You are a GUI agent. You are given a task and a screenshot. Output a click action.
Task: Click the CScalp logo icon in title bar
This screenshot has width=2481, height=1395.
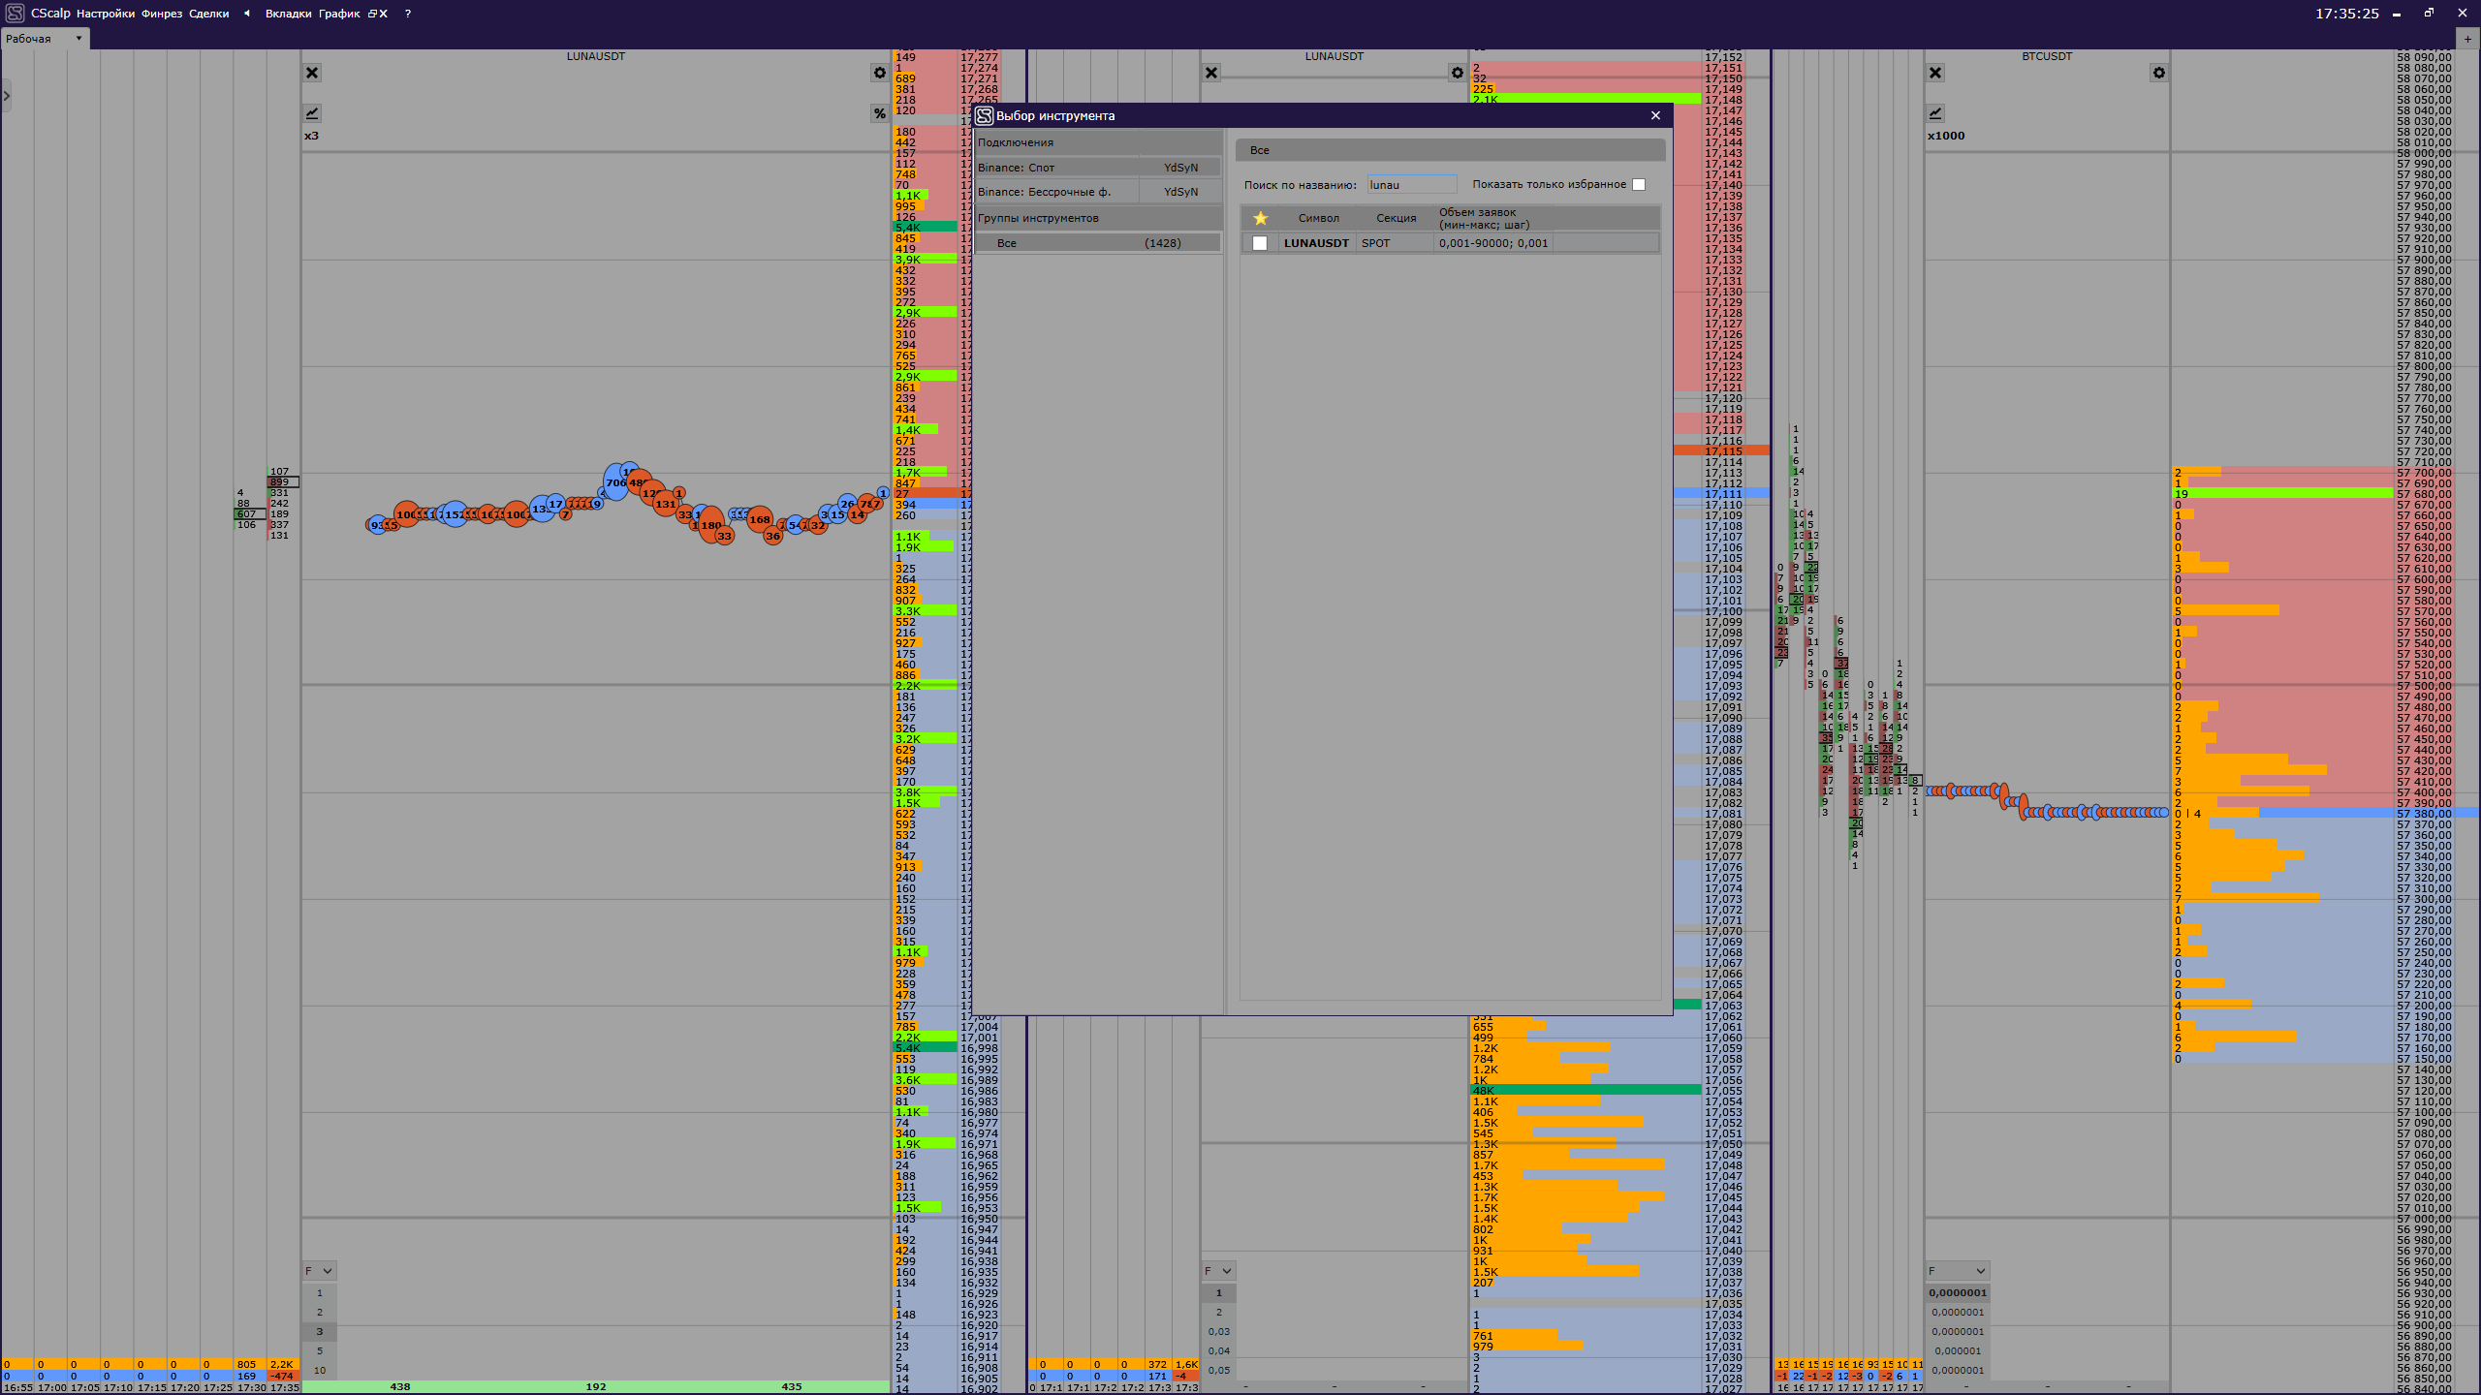(x=15, y=14)
